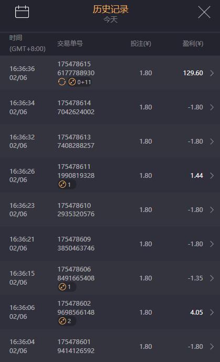
Task: Expand the 4.05 profit record details
Action: pyautogui.click(x=212, y=313)
